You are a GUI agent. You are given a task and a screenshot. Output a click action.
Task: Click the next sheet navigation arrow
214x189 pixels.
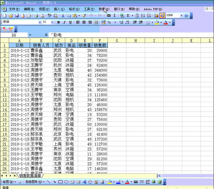10,176
